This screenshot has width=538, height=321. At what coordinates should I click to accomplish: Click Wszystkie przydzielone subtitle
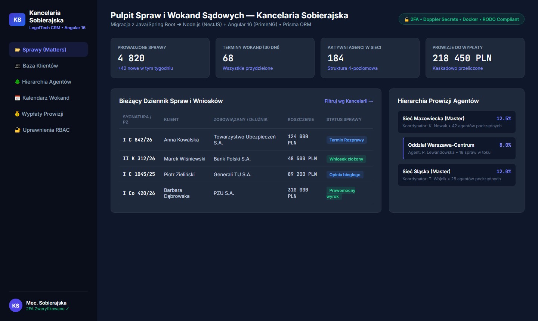pyautogui.click(x=248, y=68)
